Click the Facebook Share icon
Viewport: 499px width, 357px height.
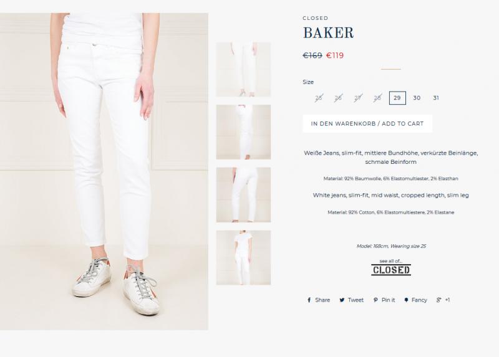[x=309, y=300]
